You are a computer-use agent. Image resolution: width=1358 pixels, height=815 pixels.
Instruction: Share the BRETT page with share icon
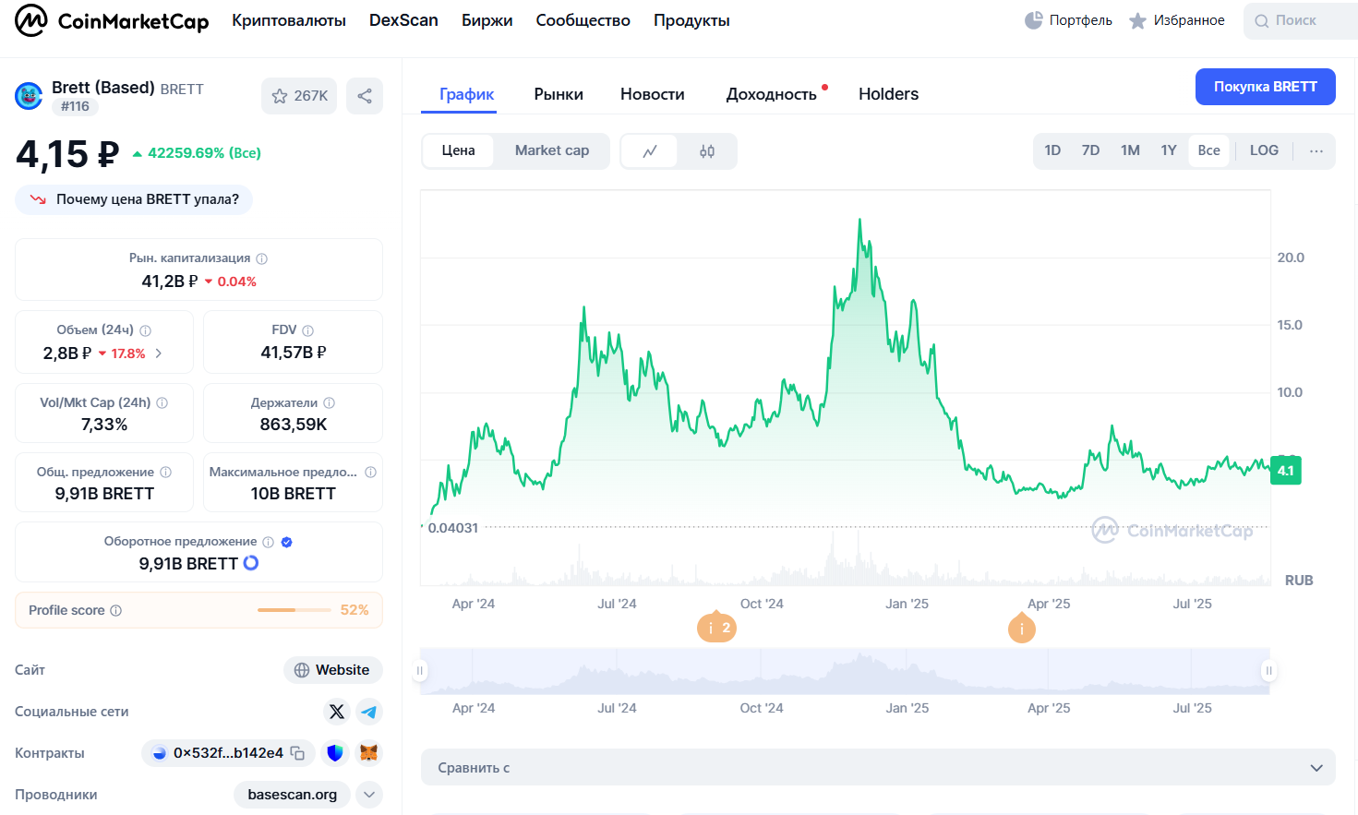tap(365, 96)
